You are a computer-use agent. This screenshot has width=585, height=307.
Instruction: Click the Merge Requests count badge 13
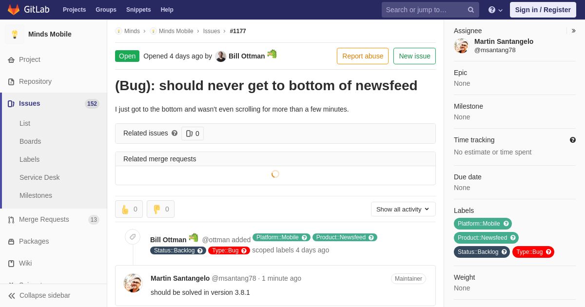(x=94, y=220)
